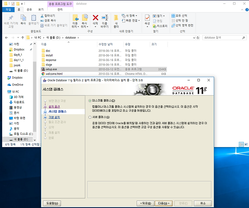Click the Paste icon in the ribbon
This screenshot has width=249, height=208.
tap(34, 18)
